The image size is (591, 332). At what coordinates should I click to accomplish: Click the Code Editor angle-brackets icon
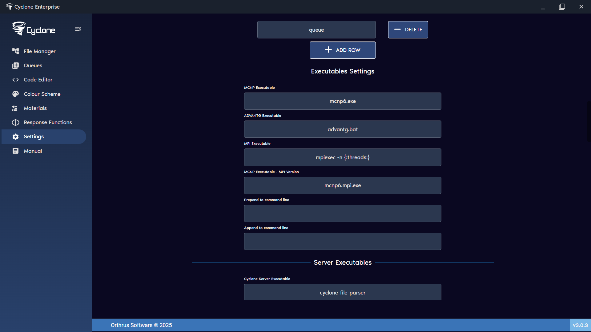pyautogui.click(x=15, y=80)
